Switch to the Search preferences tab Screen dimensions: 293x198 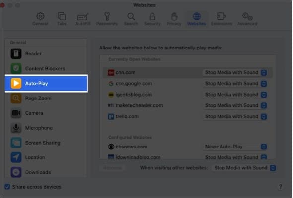click(131, 19)
